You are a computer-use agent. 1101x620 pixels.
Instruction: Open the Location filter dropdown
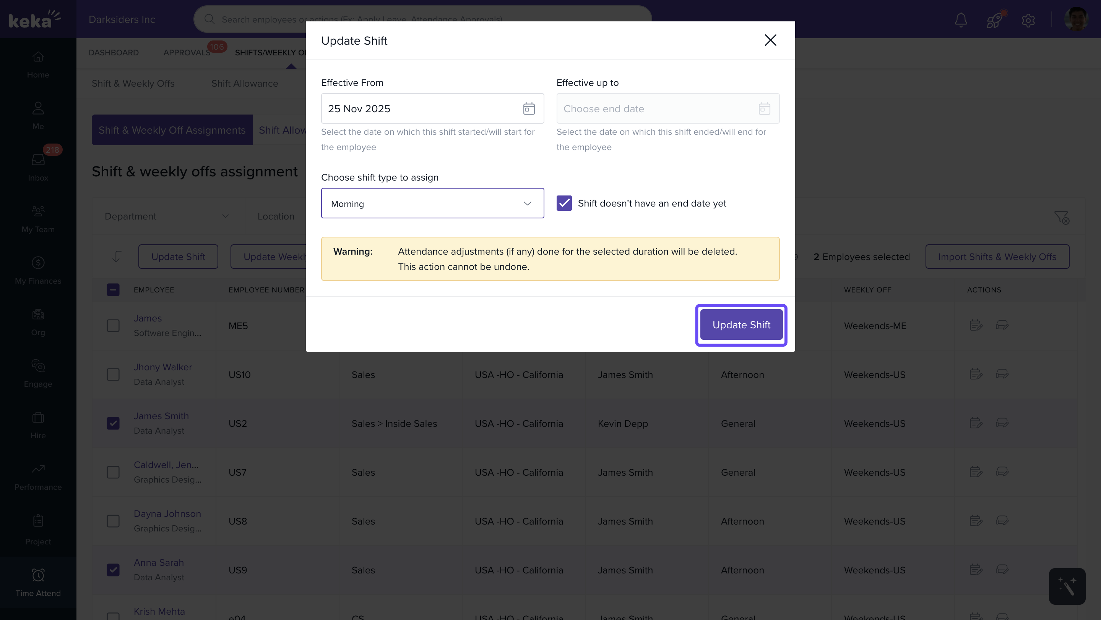(276, 216)
